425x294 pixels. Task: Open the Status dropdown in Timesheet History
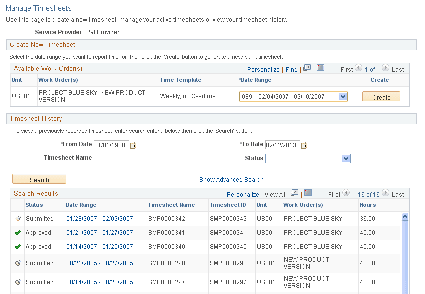345,158
